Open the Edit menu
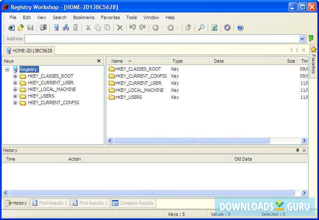The height and width of the screenshot is (220, 319). 27,17
